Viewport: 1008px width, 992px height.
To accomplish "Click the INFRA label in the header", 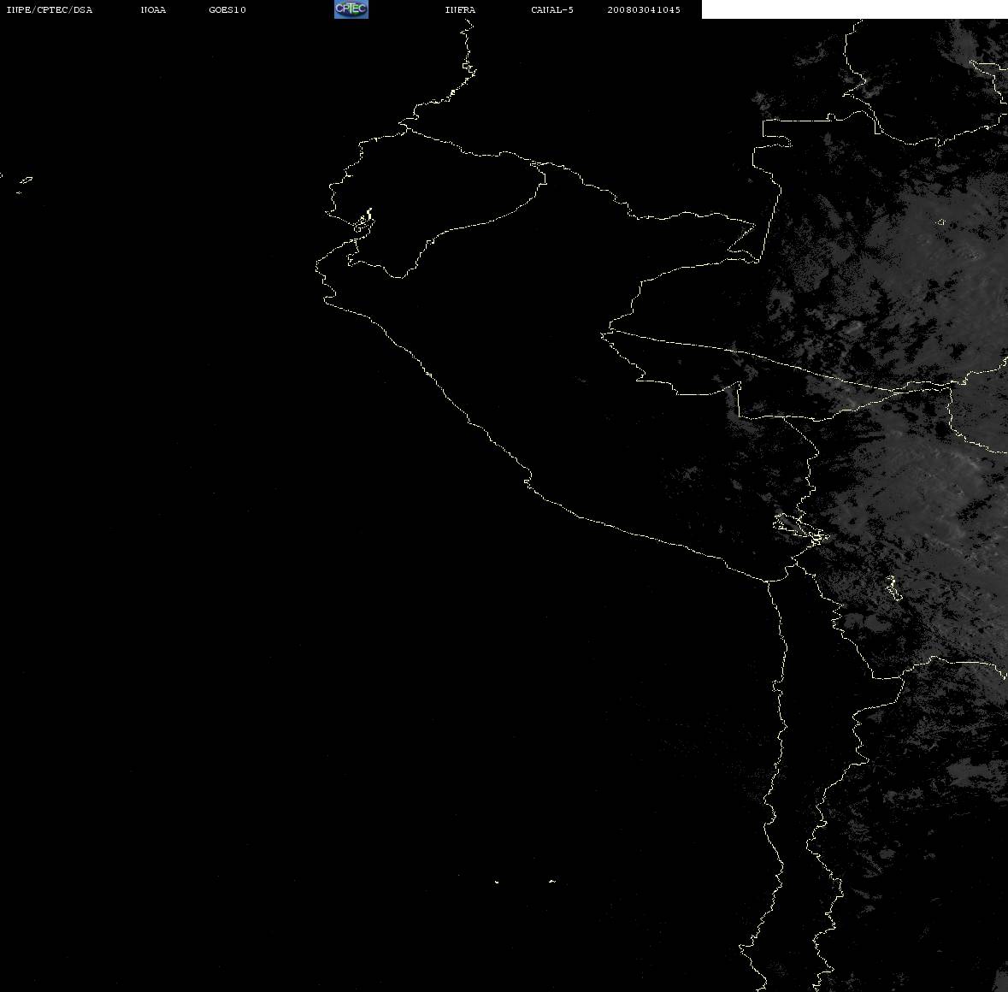I will (x=460, y=9).
